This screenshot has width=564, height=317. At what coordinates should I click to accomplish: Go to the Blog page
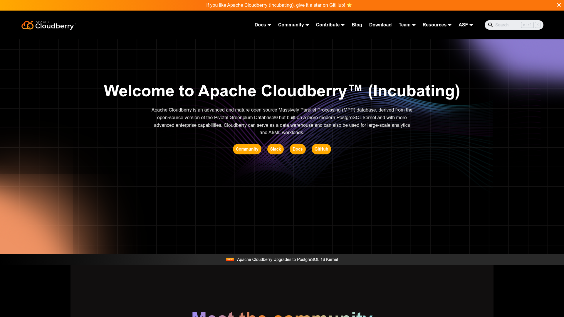tap(357, 25)
